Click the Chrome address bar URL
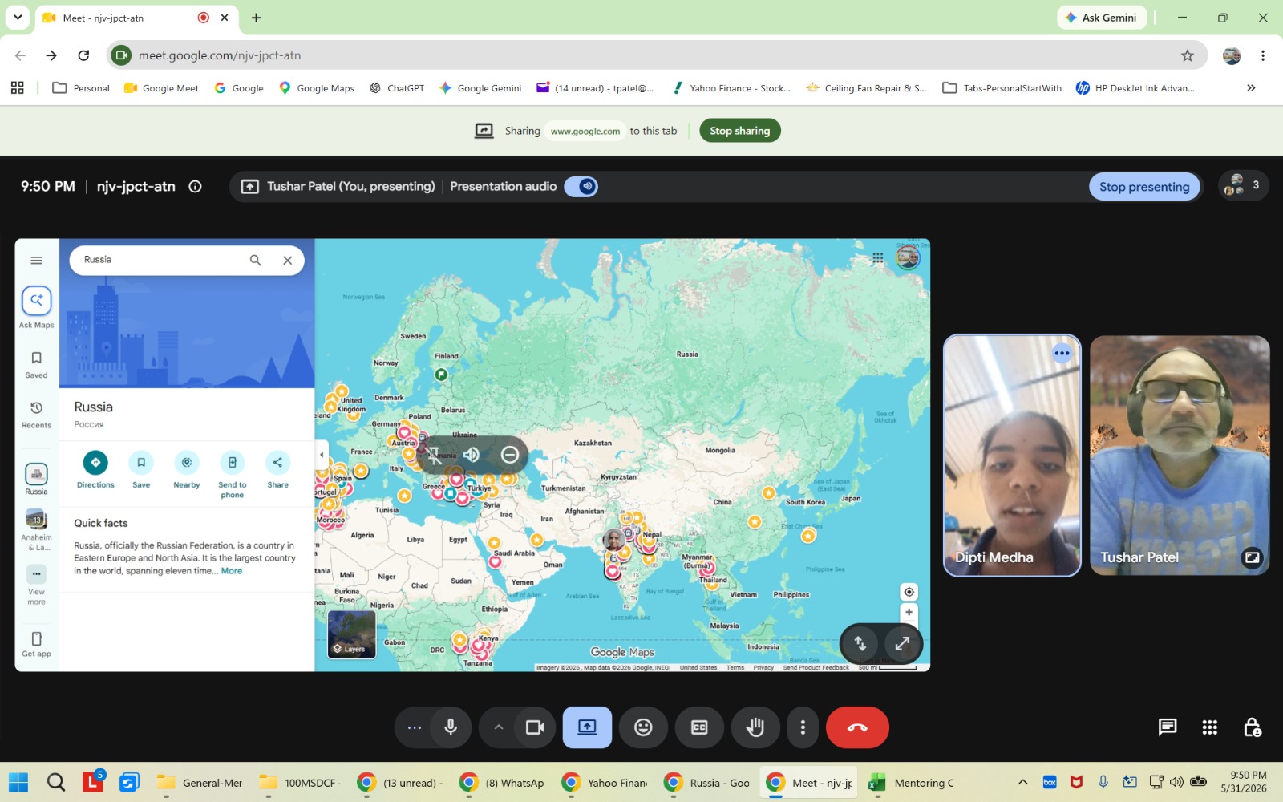The width and height of the screenshot is (1283, 802). tap(220, 55)
